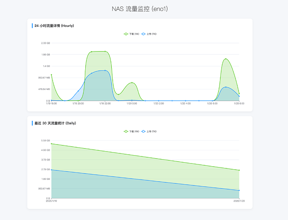The width and height of the screenshot is (288, 220).
Task: Click green download point at 1/19 18:00
Action: coord(51,75)
